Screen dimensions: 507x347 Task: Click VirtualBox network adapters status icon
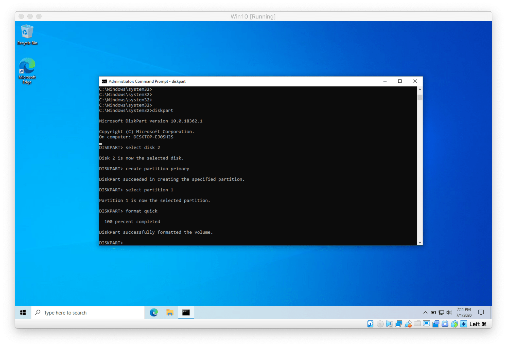pos(398,324)
